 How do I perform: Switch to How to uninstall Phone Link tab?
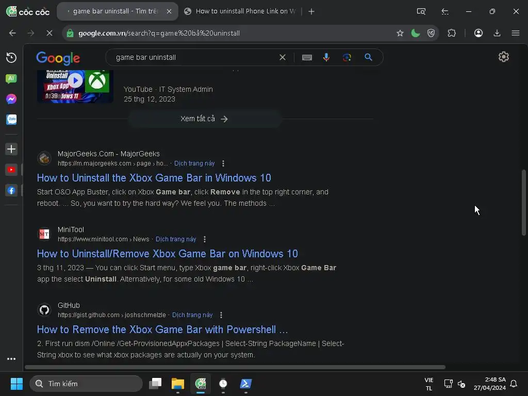tap(240, 11)
